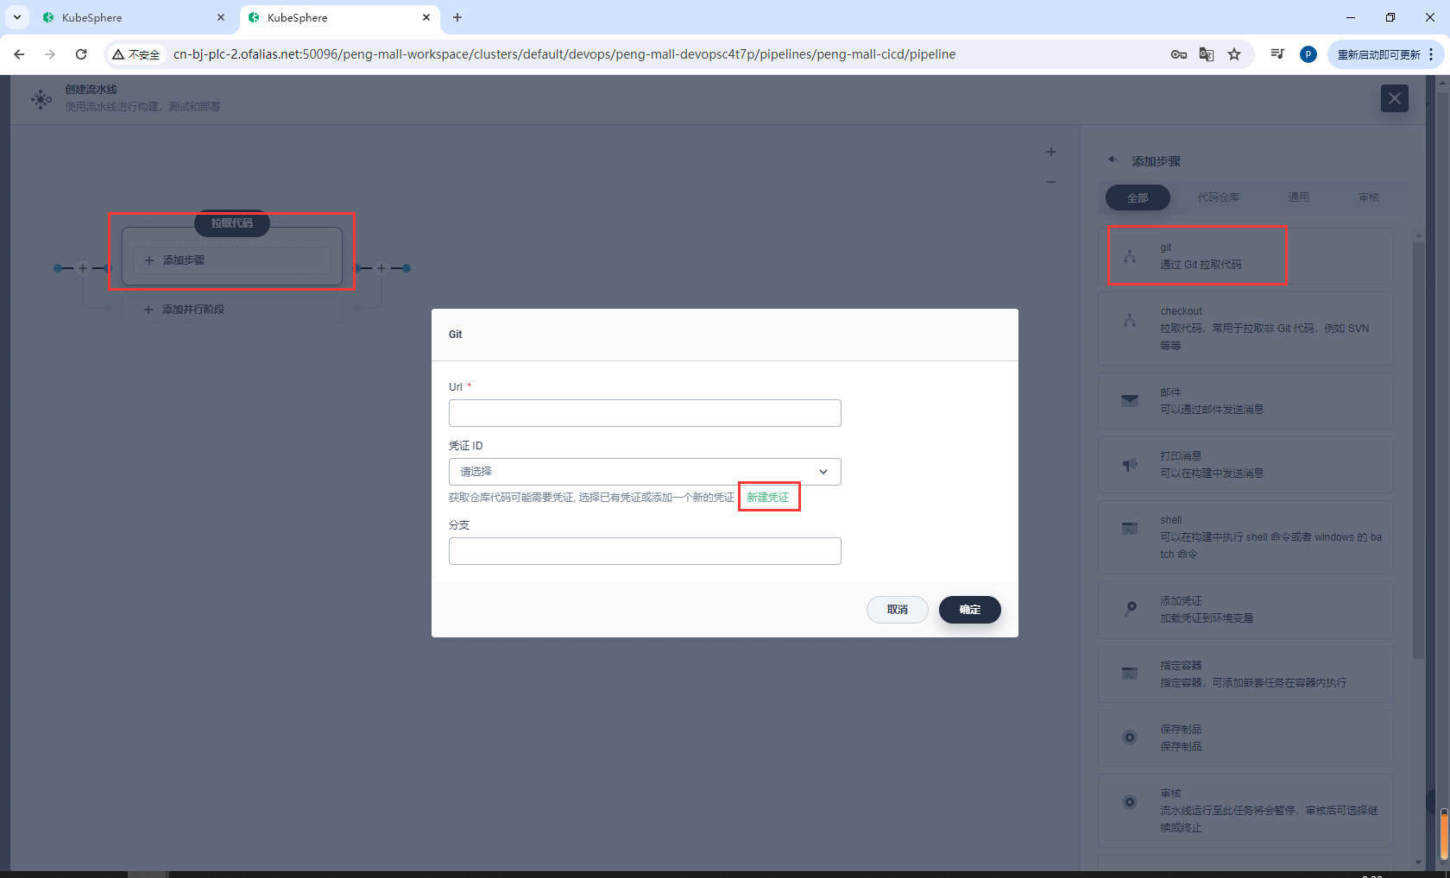Click the browser back arrow
The image size is (1450, 878).
point(19,54)
